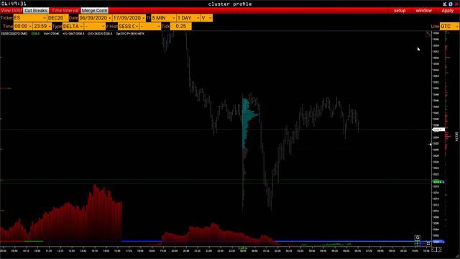Viewport: 460px width, 259px height.
Task: Open the window menu
Action: tap(423, 11)
